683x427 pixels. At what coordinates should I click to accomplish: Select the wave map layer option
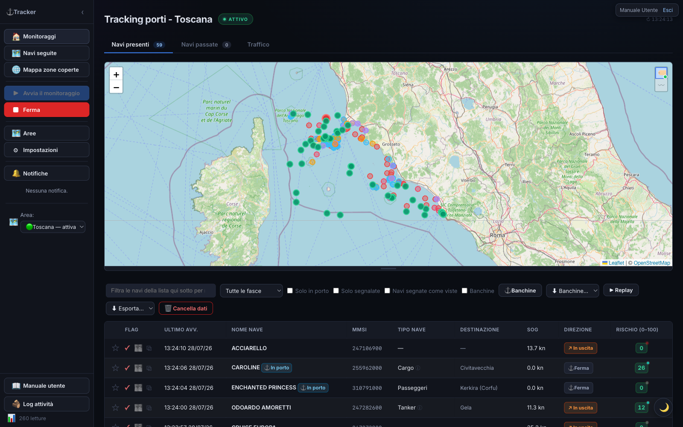pyautogui.click(x=661, y=85)
